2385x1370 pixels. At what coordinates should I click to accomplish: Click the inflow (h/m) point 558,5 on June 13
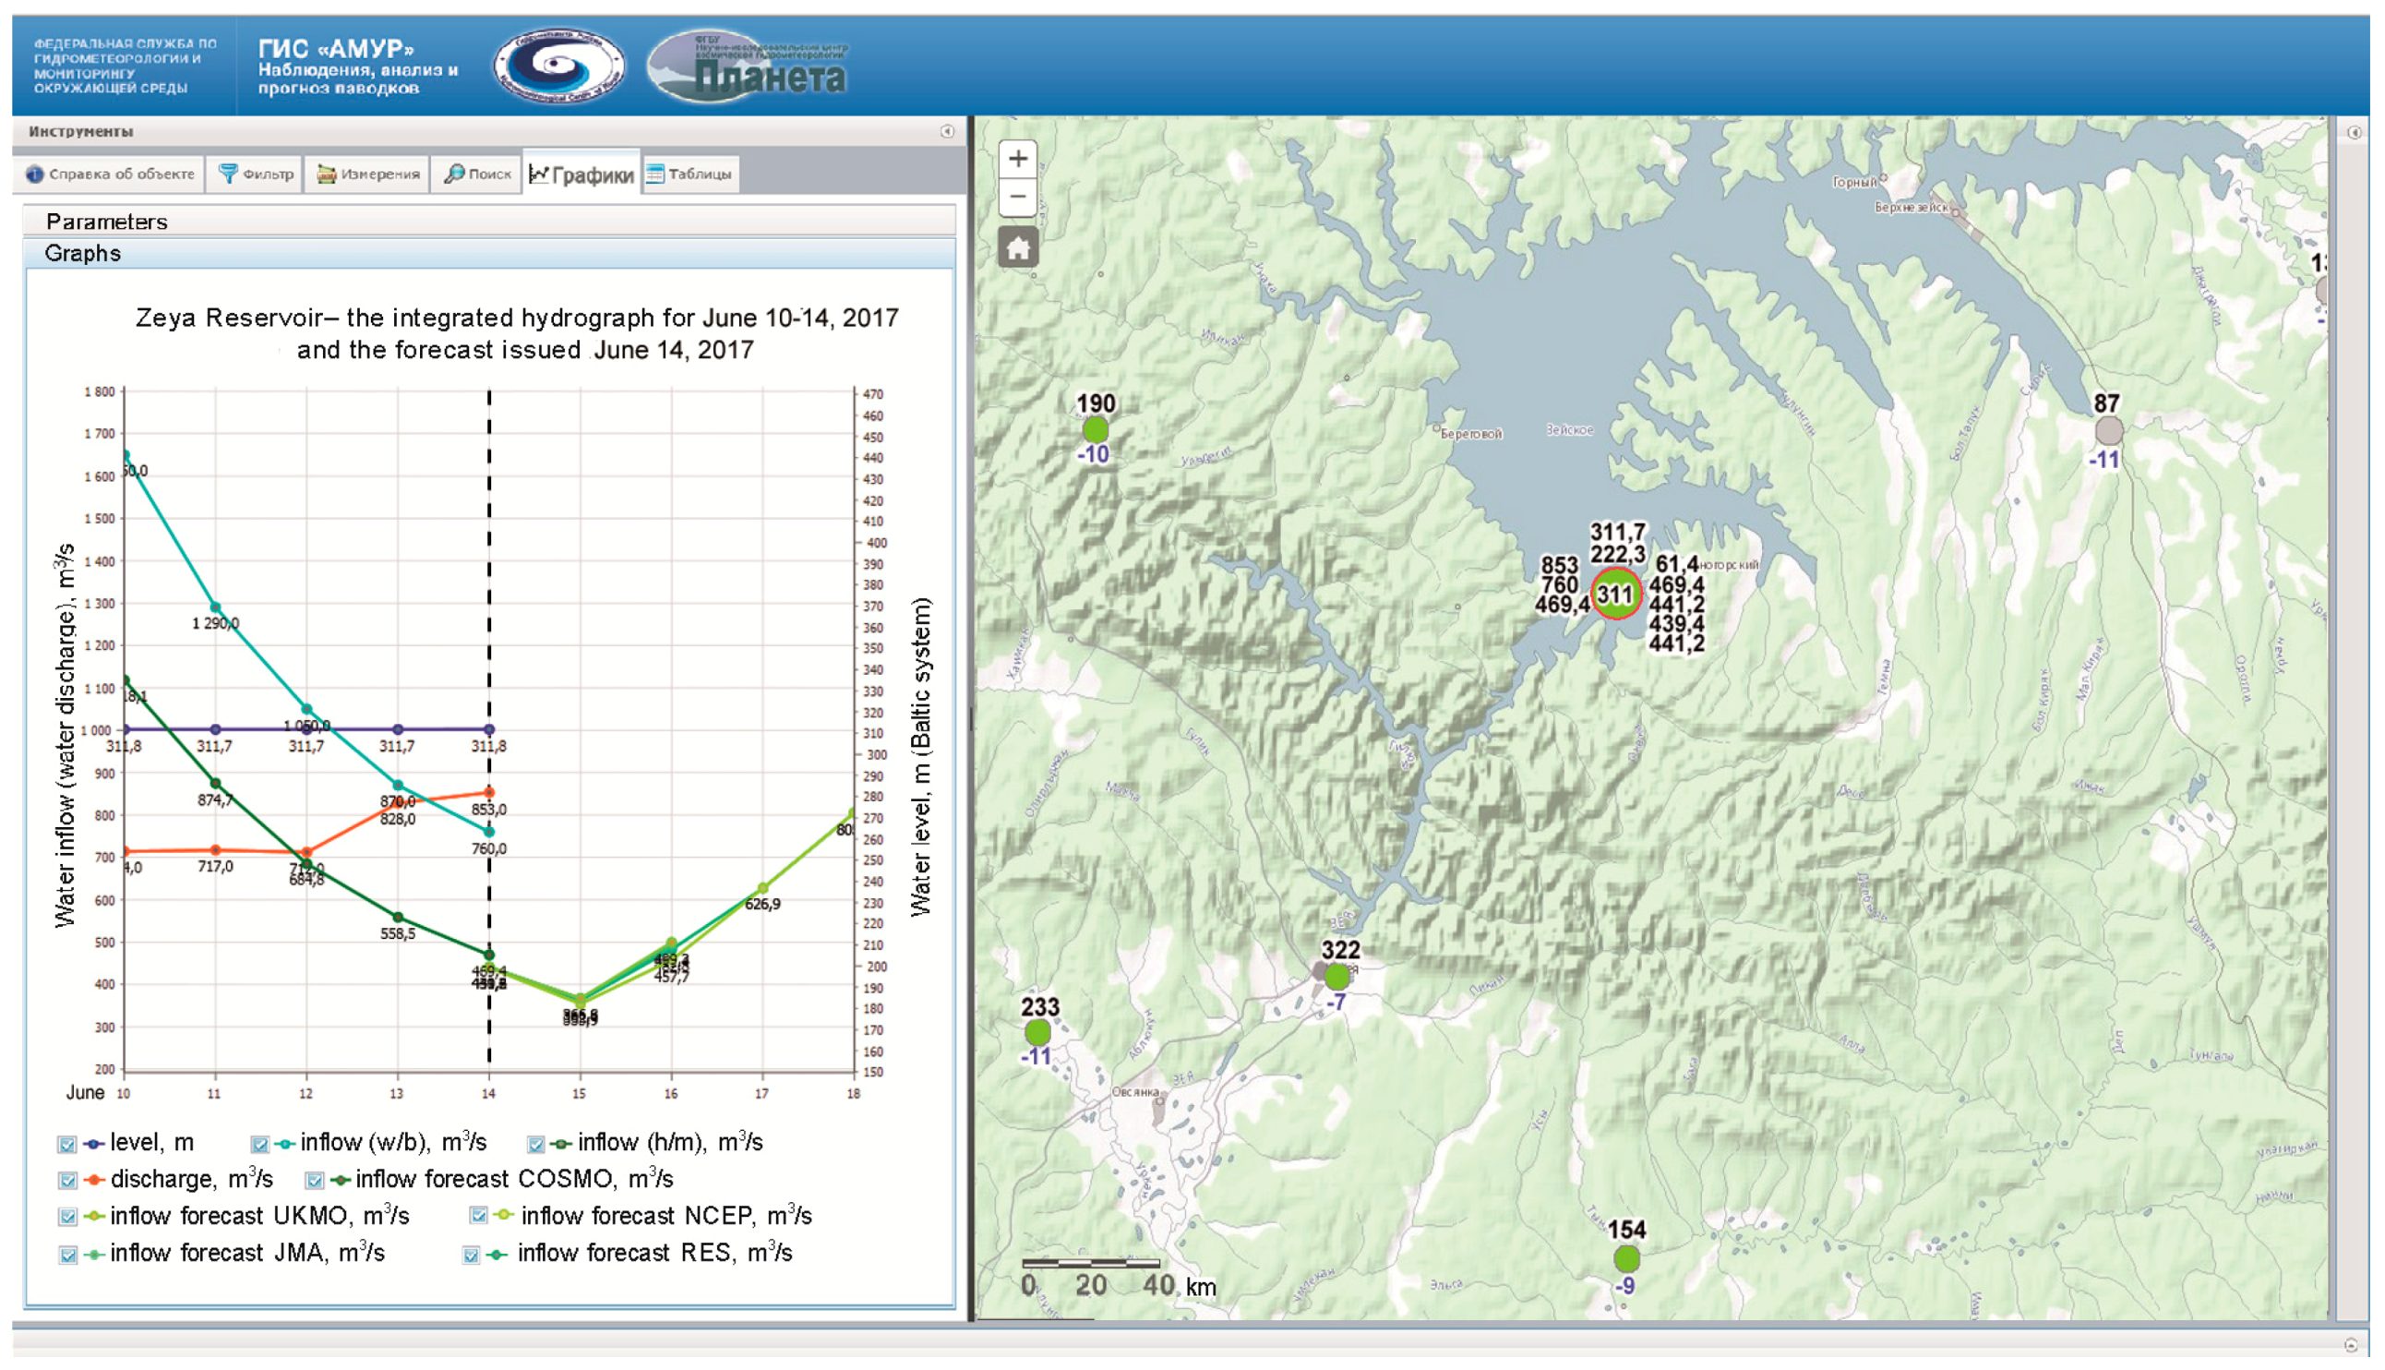pos(398,918)
